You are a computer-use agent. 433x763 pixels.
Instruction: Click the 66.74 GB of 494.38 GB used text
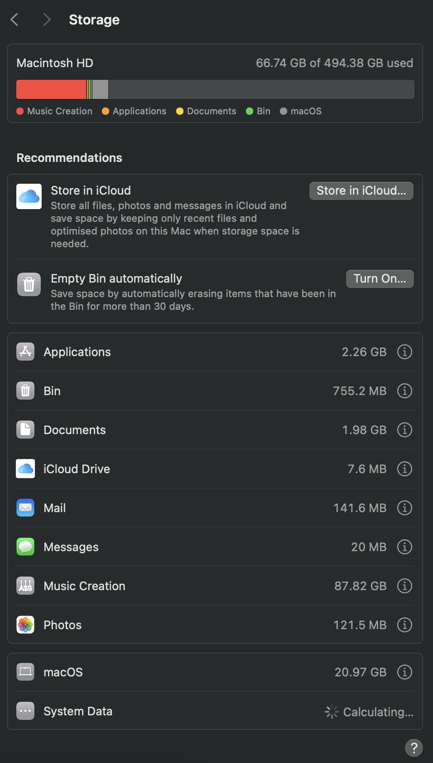334,63
